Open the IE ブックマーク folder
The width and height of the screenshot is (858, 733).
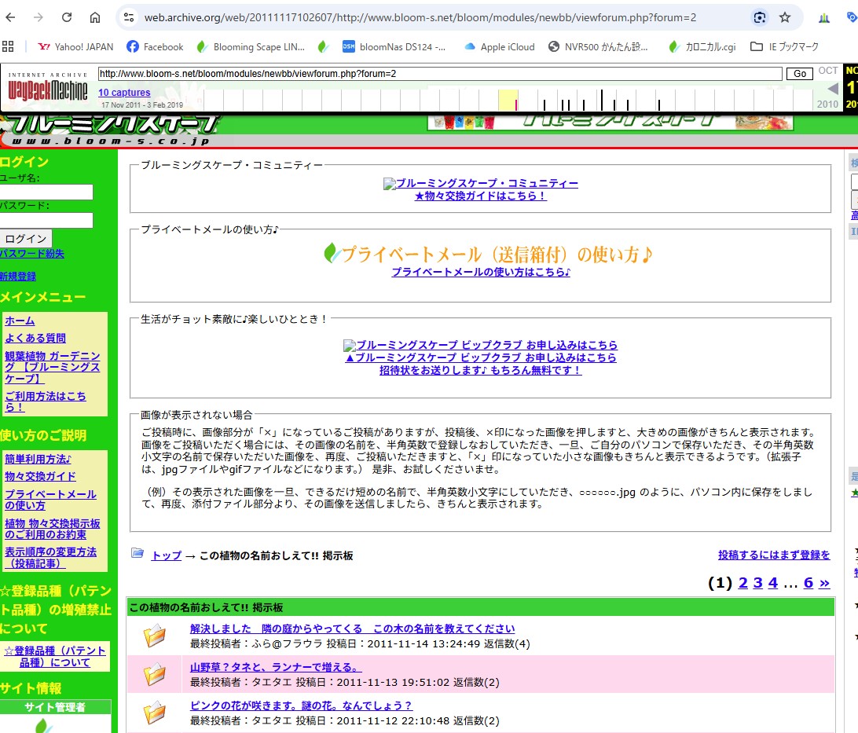(x=784, y=47)
